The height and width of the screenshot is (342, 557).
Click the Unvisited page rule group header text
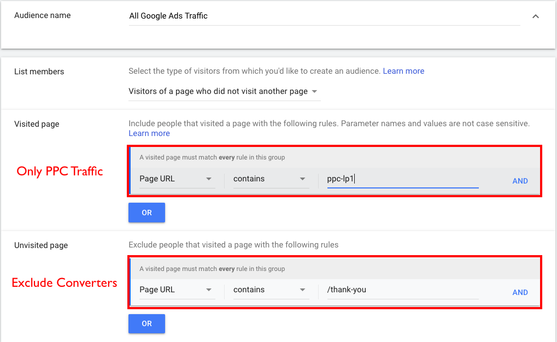point(212,269)
